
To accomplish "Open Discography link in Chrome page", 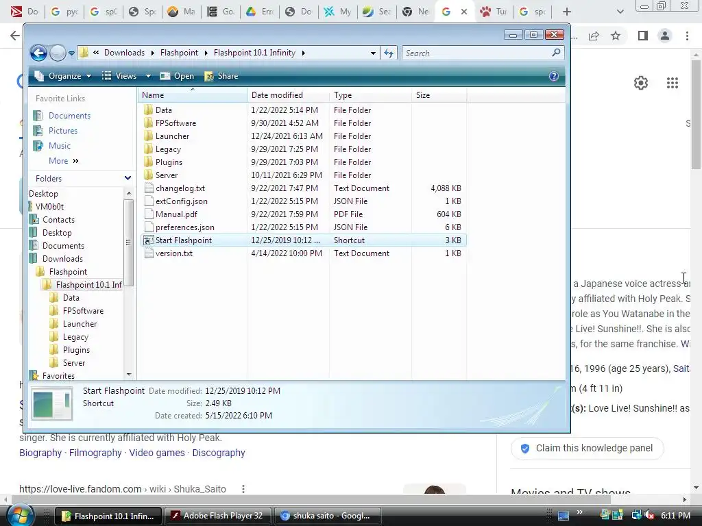I will 219,453.
